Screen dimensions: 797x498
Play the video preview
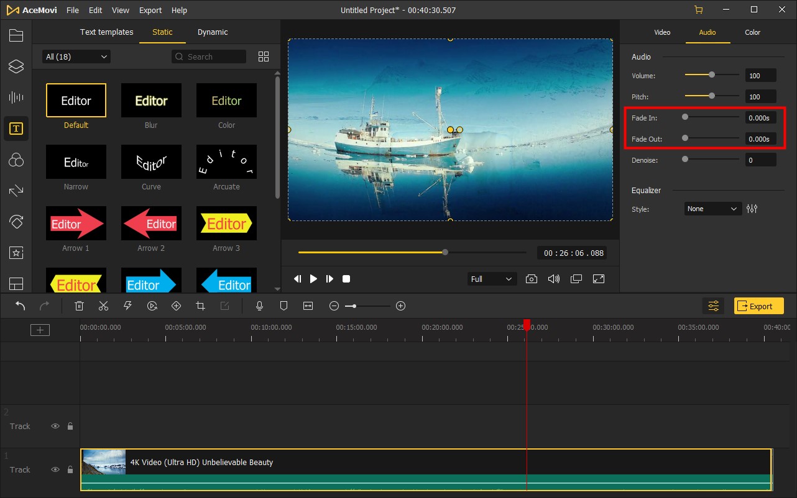[x=313, y=279]
